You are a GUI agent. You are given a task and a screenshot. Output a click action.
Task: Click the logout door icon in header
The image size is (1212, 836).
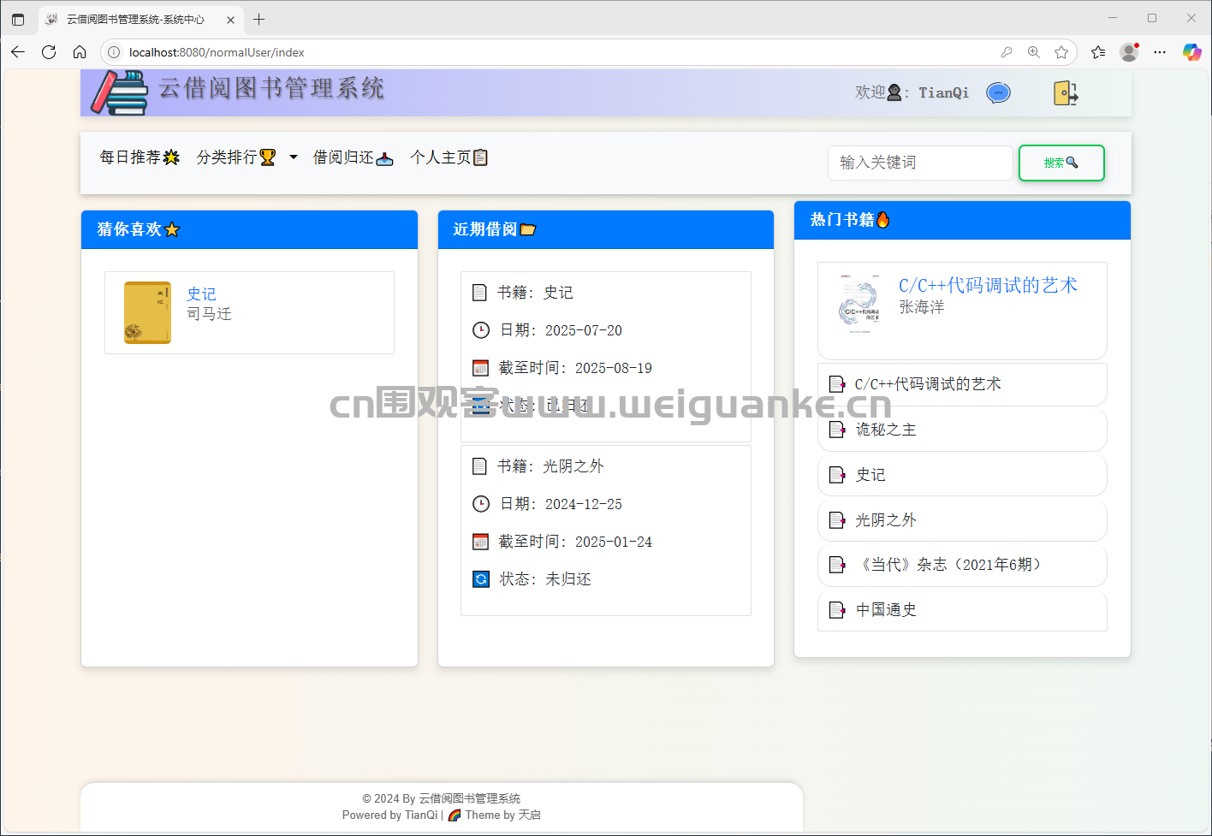[1065, 92]
